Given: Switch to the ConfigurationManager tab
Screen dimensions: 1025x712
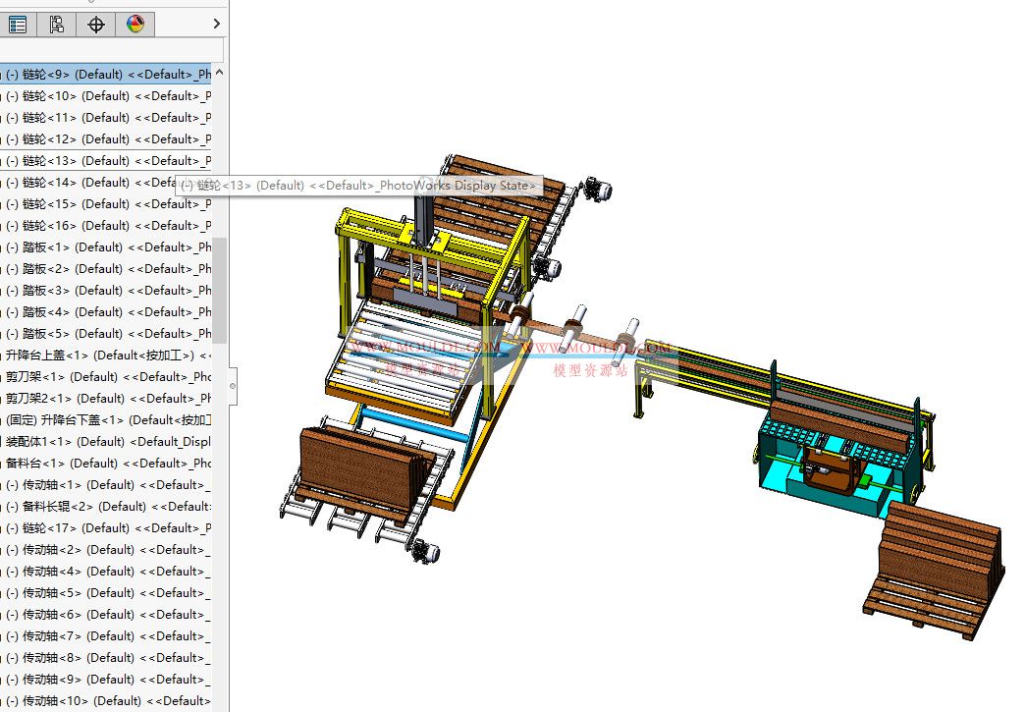Looking at the screenshot, I should (x=55, y=24).
